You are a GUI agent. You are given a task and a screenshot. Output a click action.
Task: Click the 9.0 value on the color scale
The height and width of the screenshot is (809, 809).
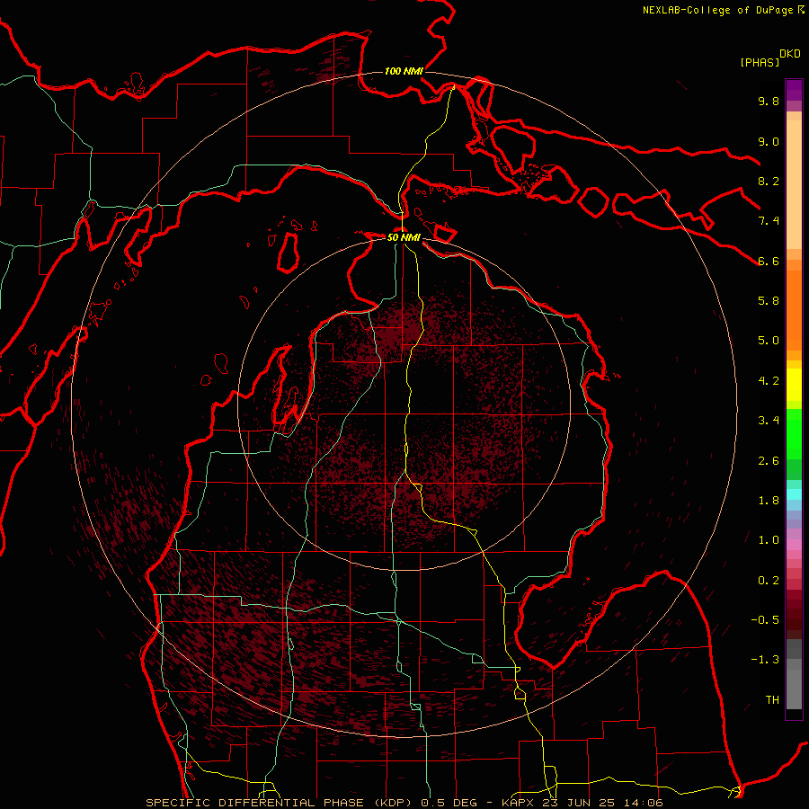769,141
